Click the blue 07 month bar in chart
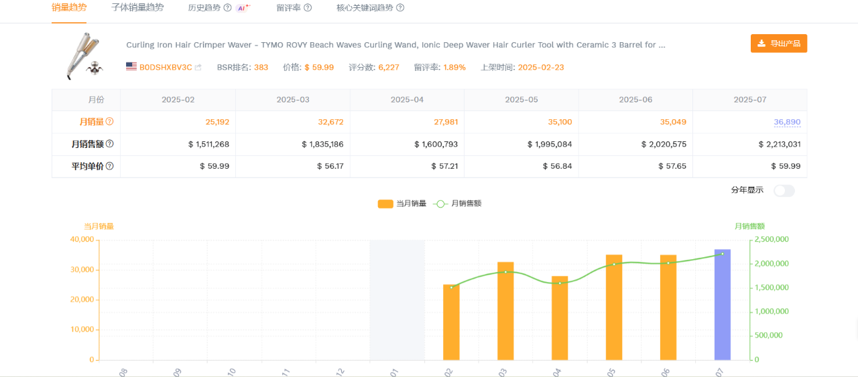This screenshot has height=377, width=858. click(x=723, y=305)
